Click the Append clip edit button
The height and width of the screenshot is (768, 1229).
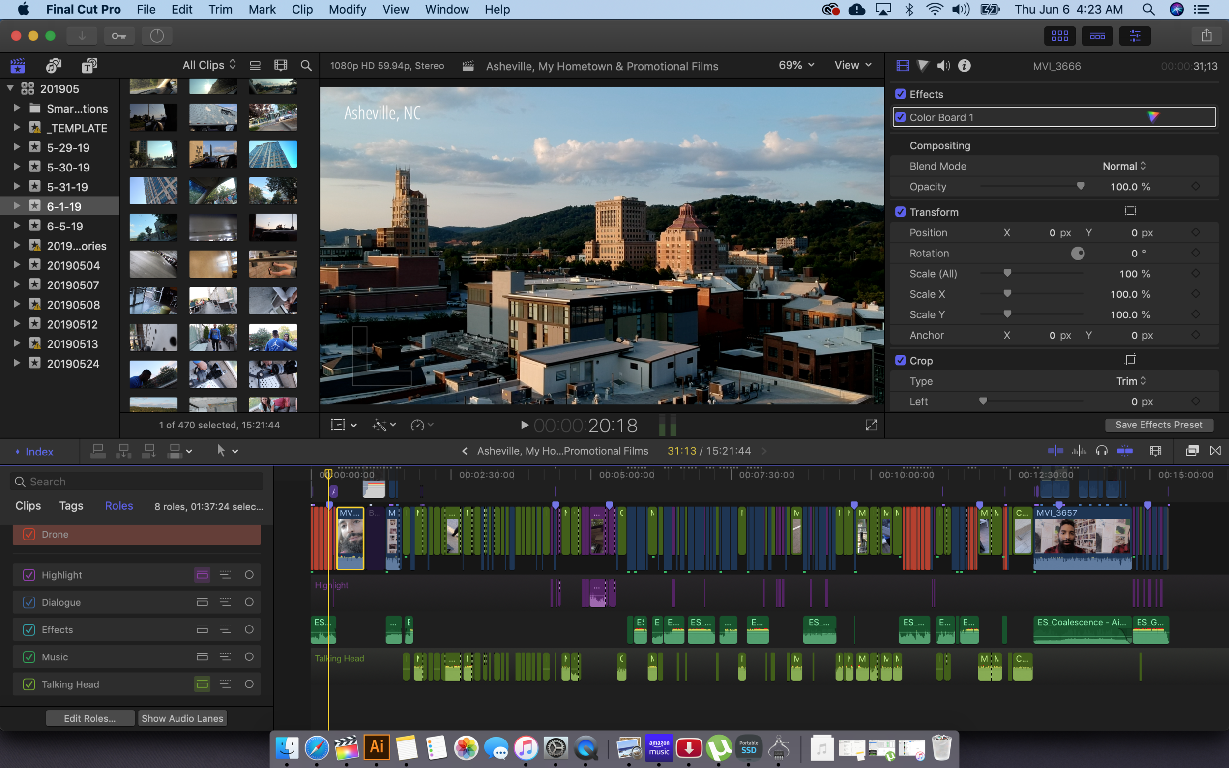(x=149, y=451)
